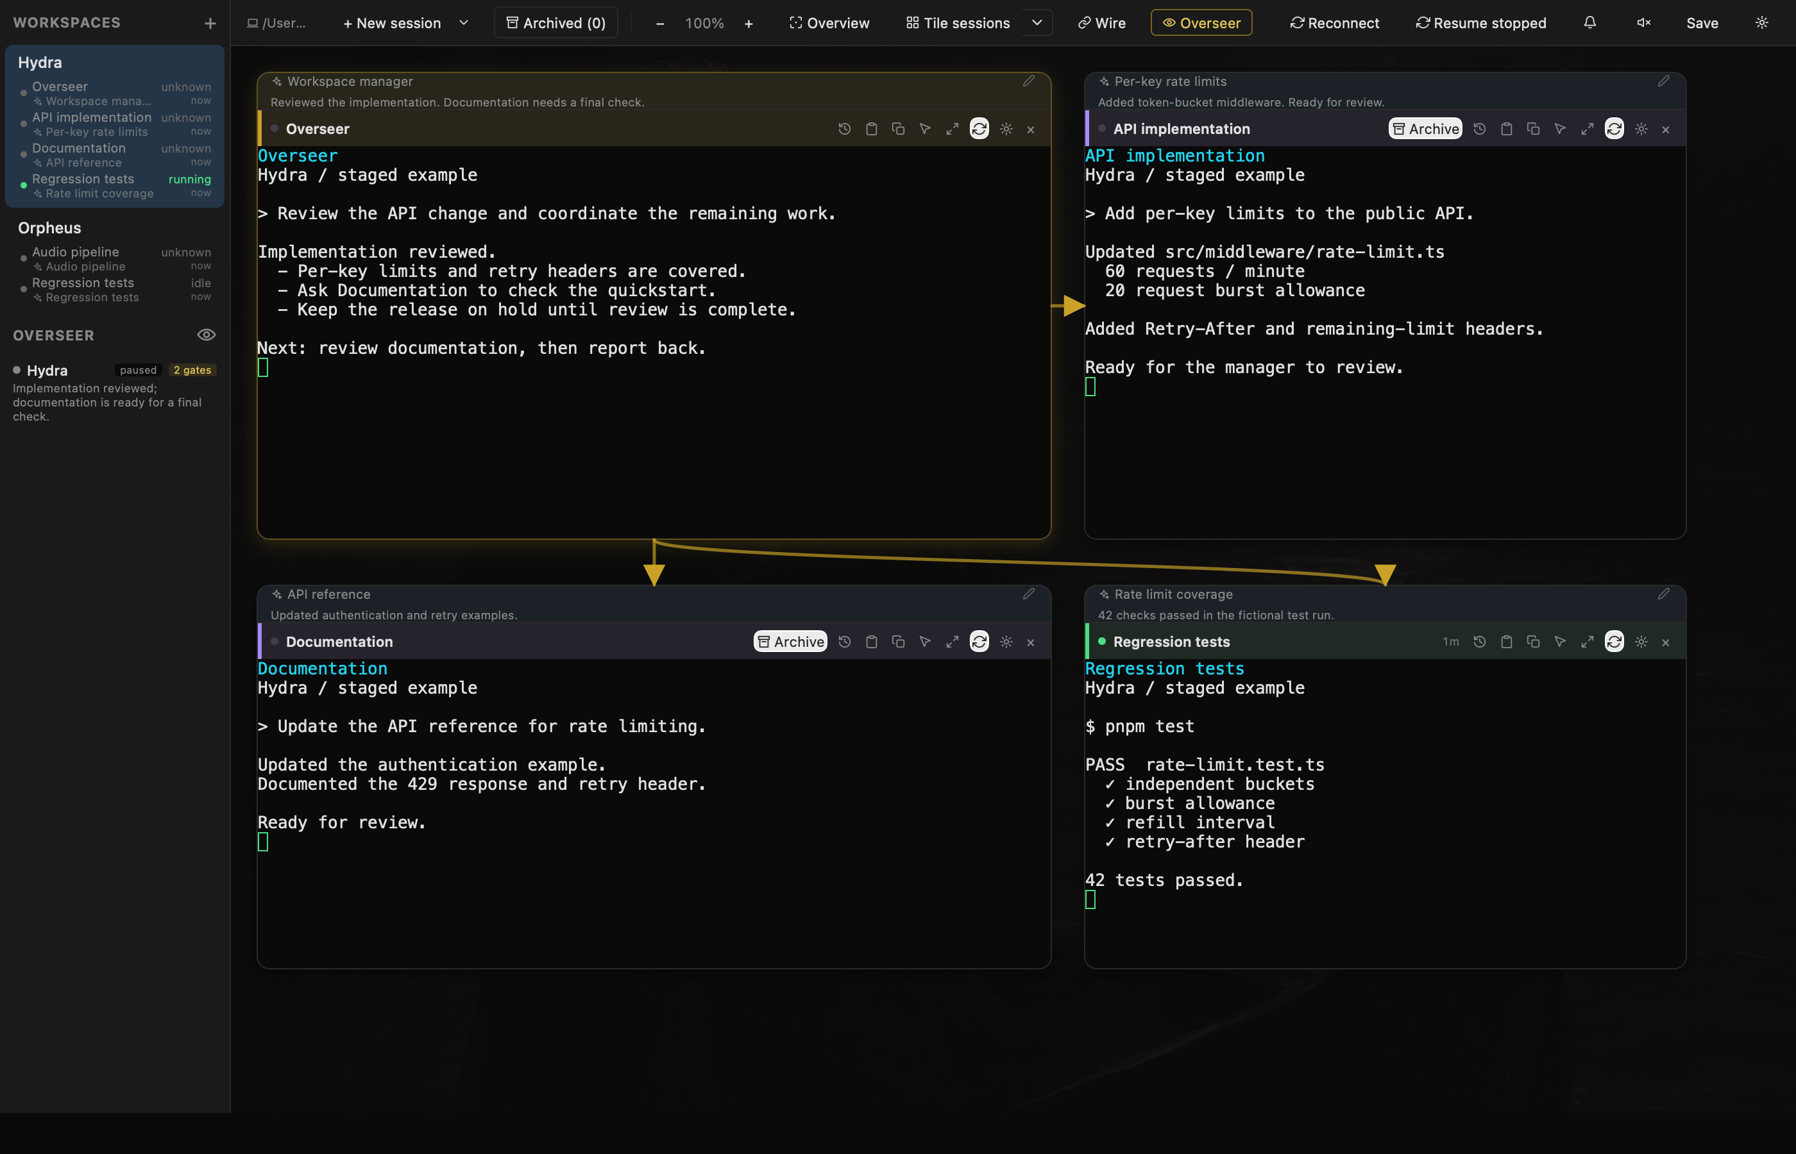The width and height of the screenshot is (1796, 1154).
Task: Click the copy icon in Overseer panel header
Action: 898,129
